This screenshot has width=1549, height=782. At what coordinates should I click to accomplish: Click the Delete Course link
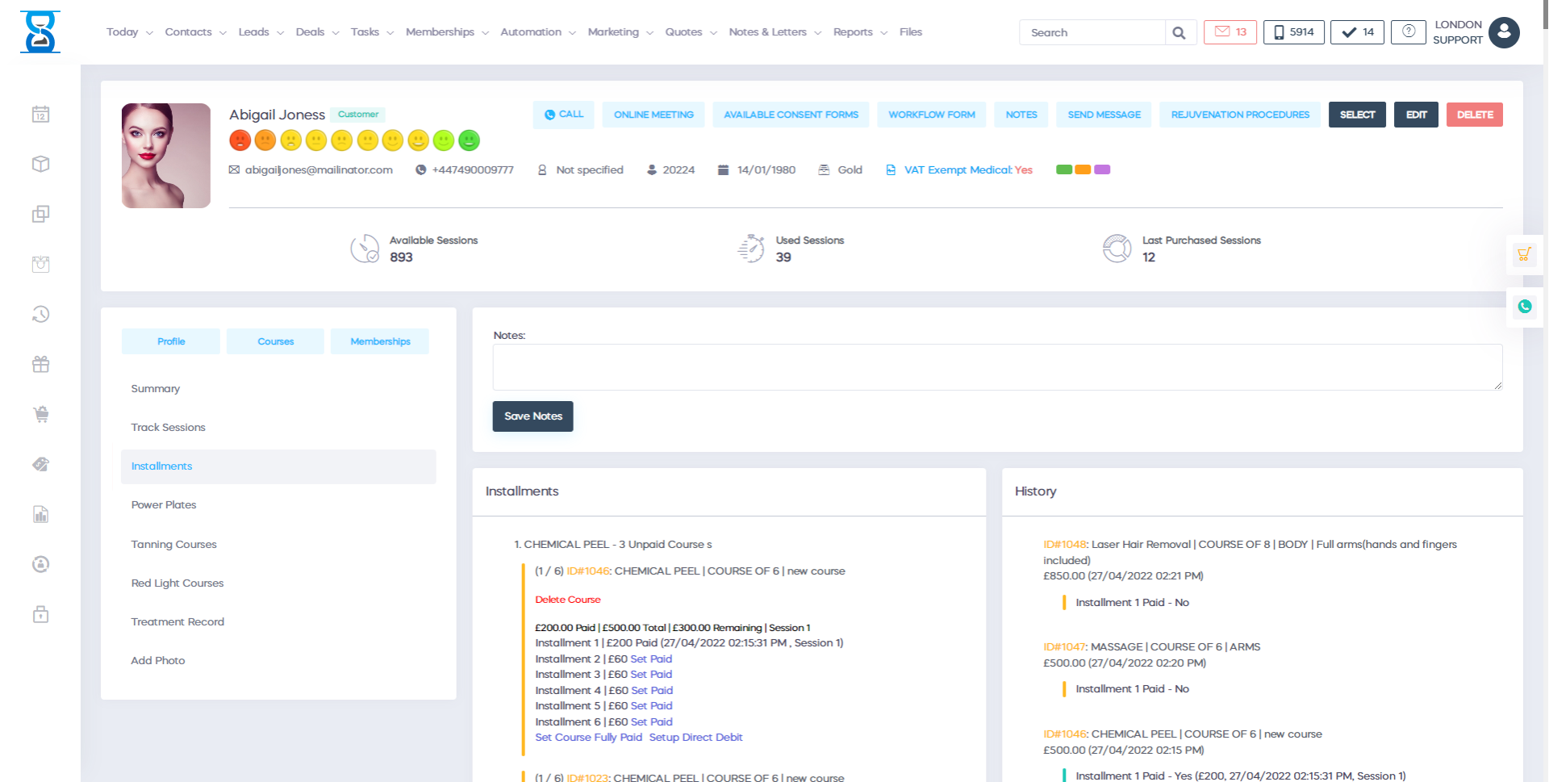[x=567, y=600]
